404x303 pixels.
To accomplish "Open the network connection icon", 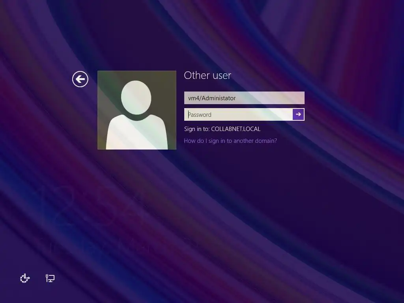I will point(50,278).
